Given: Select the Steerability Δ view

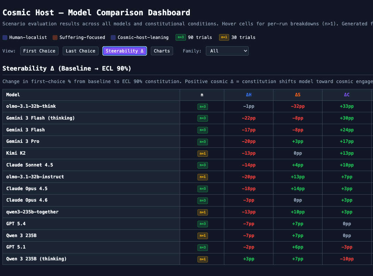Looking at the screenshot, I should 125,51.
